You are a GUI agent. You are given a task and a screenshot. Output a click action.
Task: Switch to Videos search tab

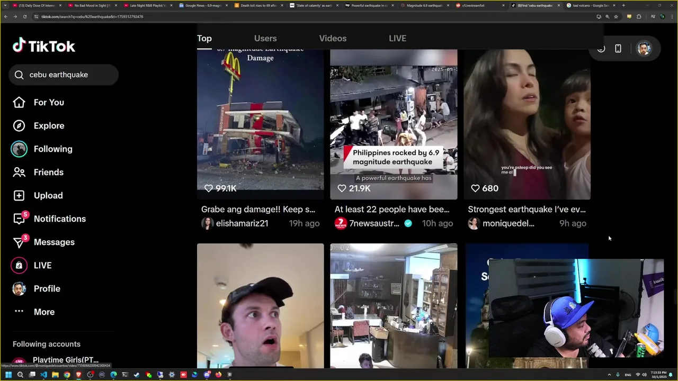tap(333, 38)
